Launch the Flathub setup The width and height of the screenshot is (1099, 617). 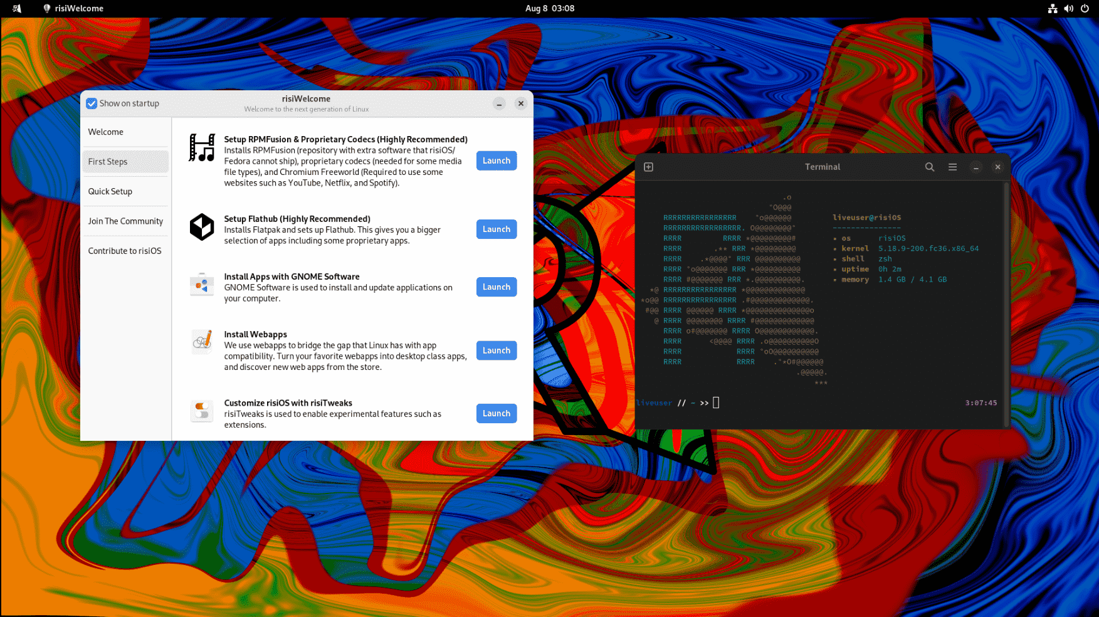[x=496, y=229]
